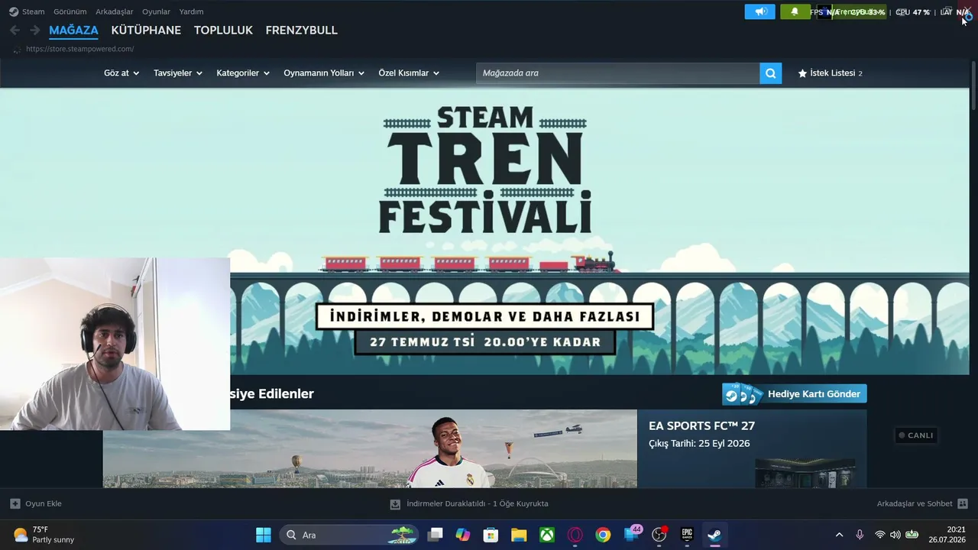Switch to OBS Studio on the taskbar
This screenshot has width=978, height=550.
(x=659, y=535)
